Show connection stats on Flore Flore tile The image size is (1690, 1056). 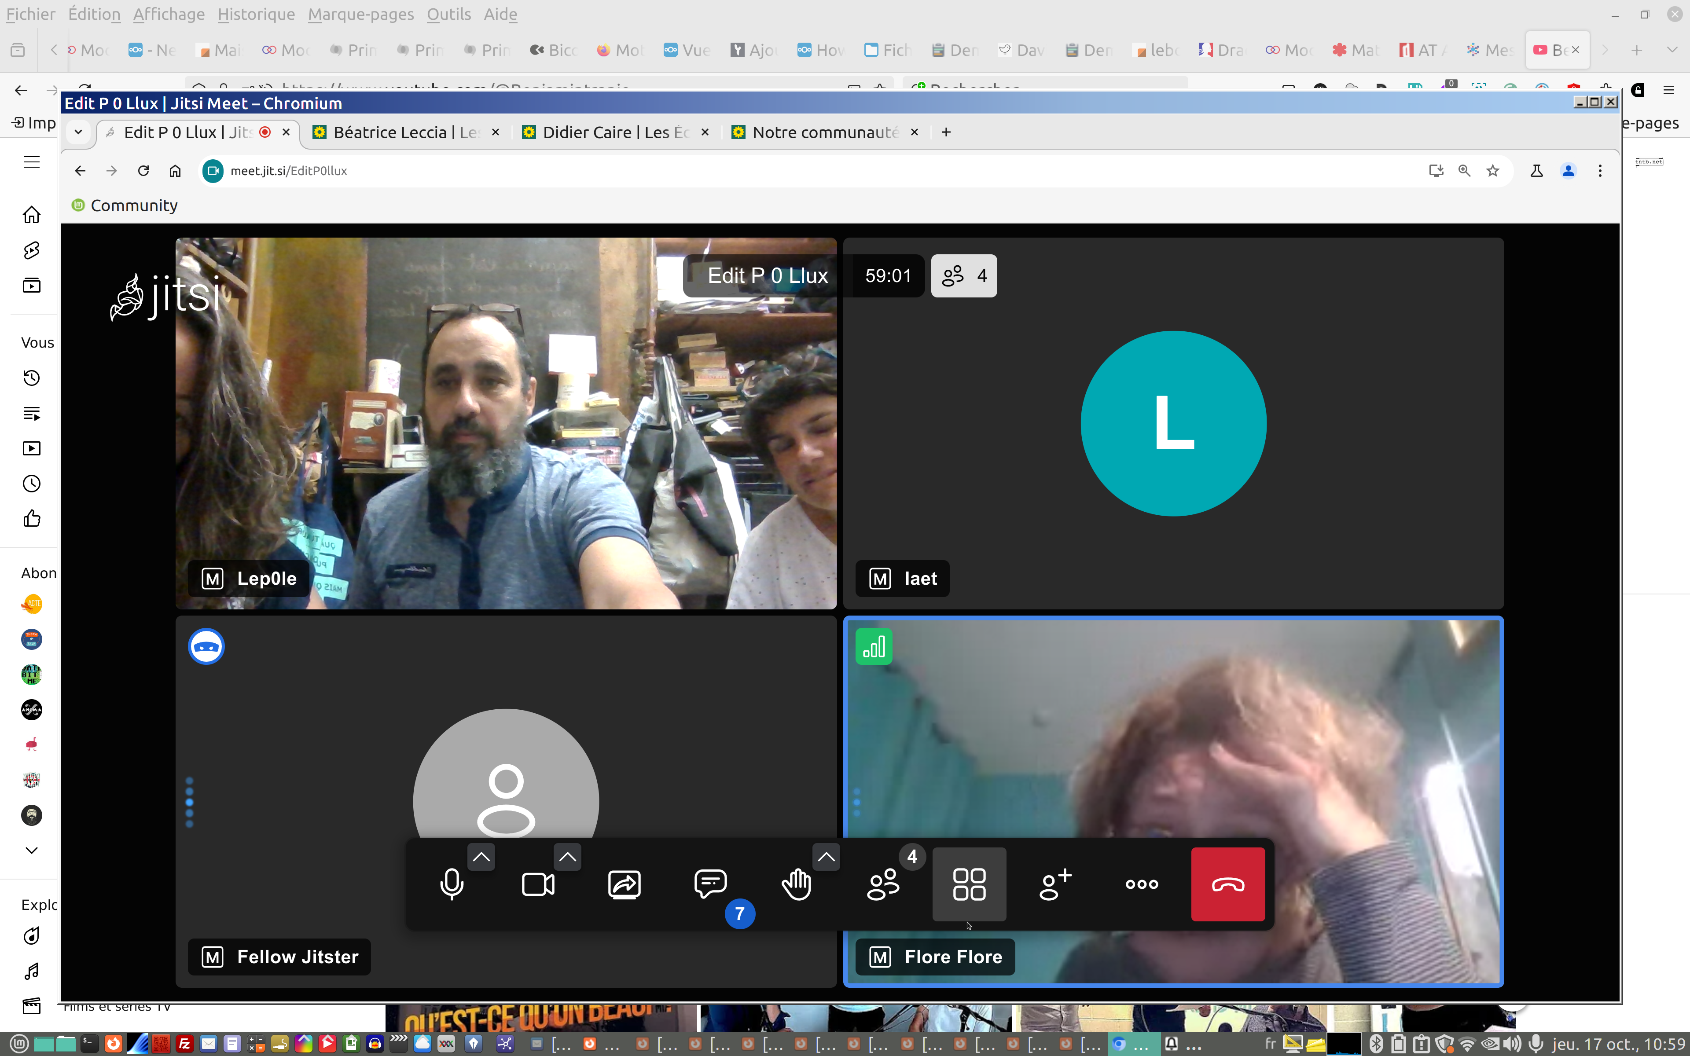pyautogui.click(x=874, y=647)
